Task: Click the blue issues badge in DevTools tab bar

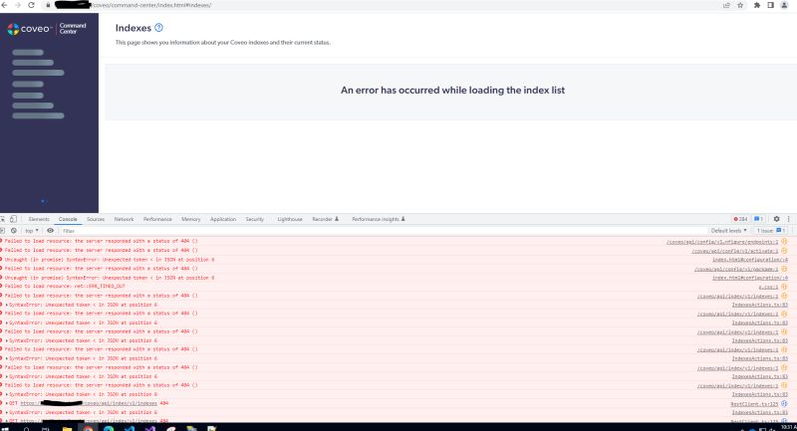Action: click(x=758, y=219)
